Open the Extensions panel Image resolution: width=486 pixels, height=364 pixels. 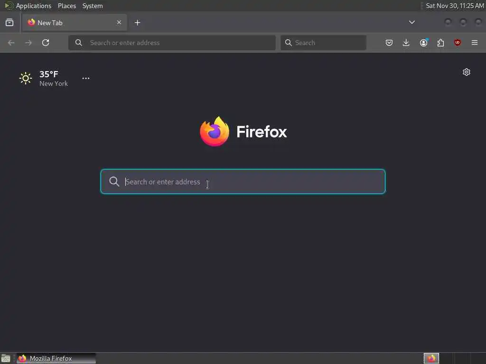[440, 43]
